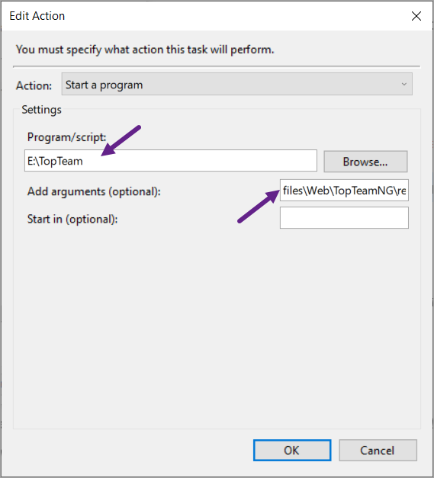Focus the empty Start in field

click(x=344, y=218)
